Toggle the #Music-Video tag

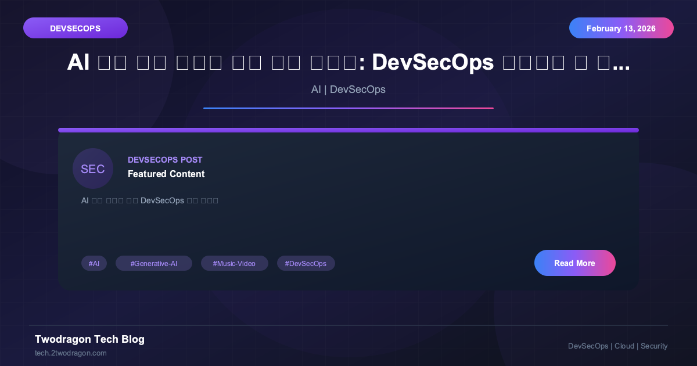pos(234,263)
